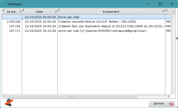The image size is (178, 108).
Task: Click the vertical scrollbar down arrow
Action: coord(173,92)
